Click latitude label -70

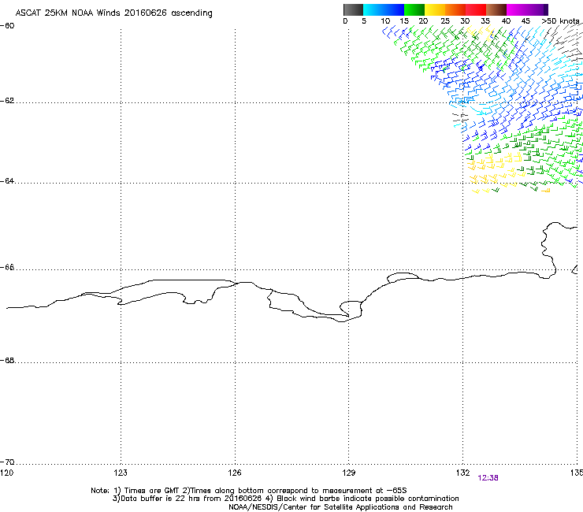(x=7, y=462)
